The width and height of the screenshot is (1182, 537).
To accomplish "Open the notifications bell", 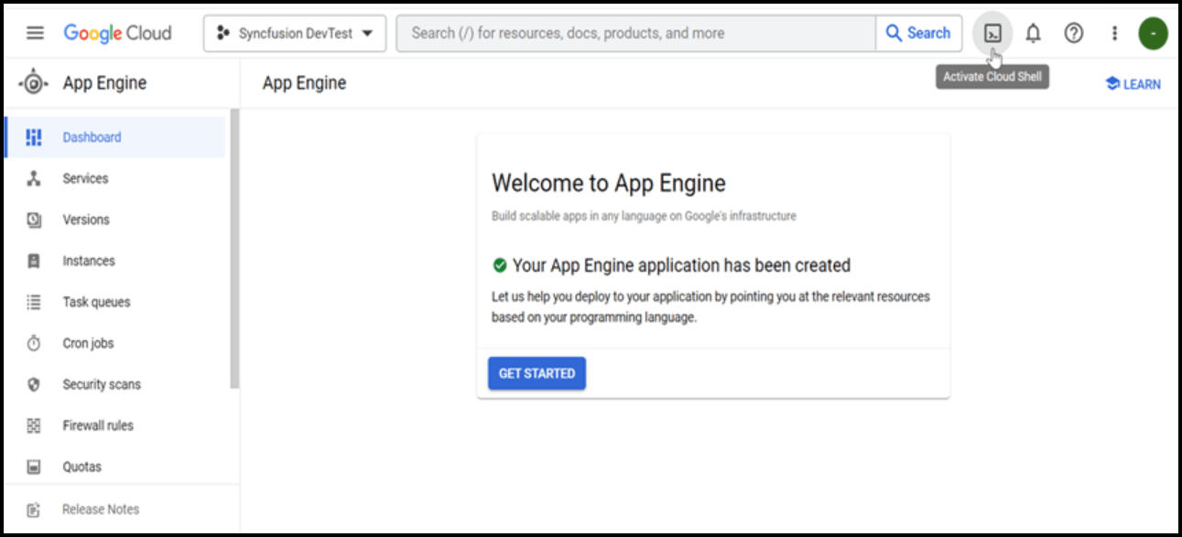I will pos(1033,33).
